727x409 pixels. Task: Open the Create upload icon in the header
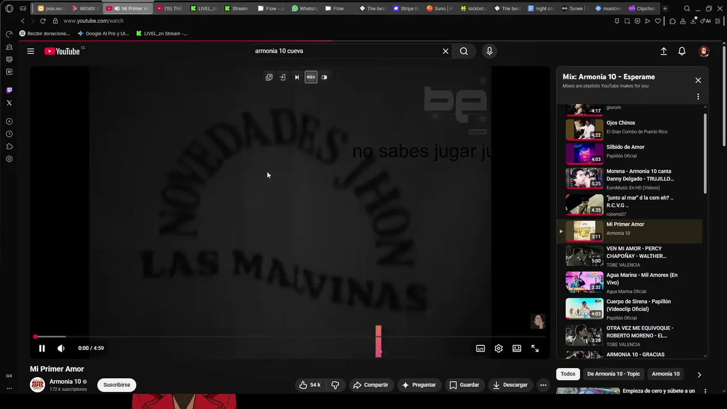[x=663, y=51]
